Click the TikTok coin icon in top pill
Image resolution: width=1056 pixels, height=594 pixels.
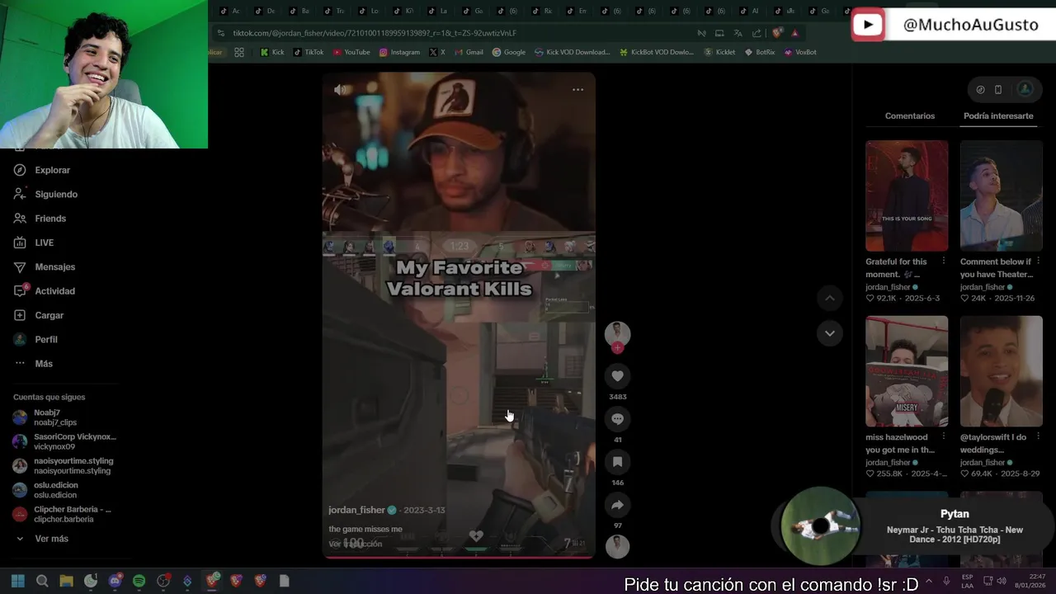tap(980, 89)
